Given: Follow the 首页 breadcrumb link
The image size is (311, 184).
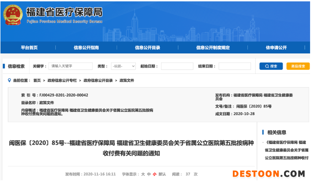Looking at the screenshot, I should coord(37,80).
